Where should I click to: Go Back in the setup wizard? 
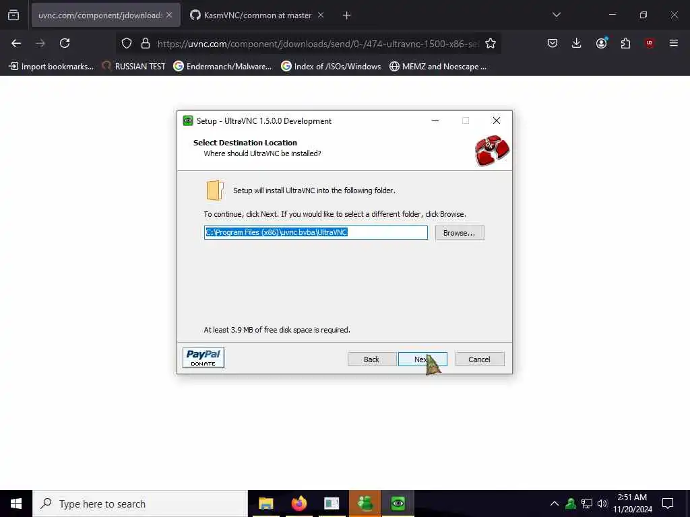(x=372, y=359)
